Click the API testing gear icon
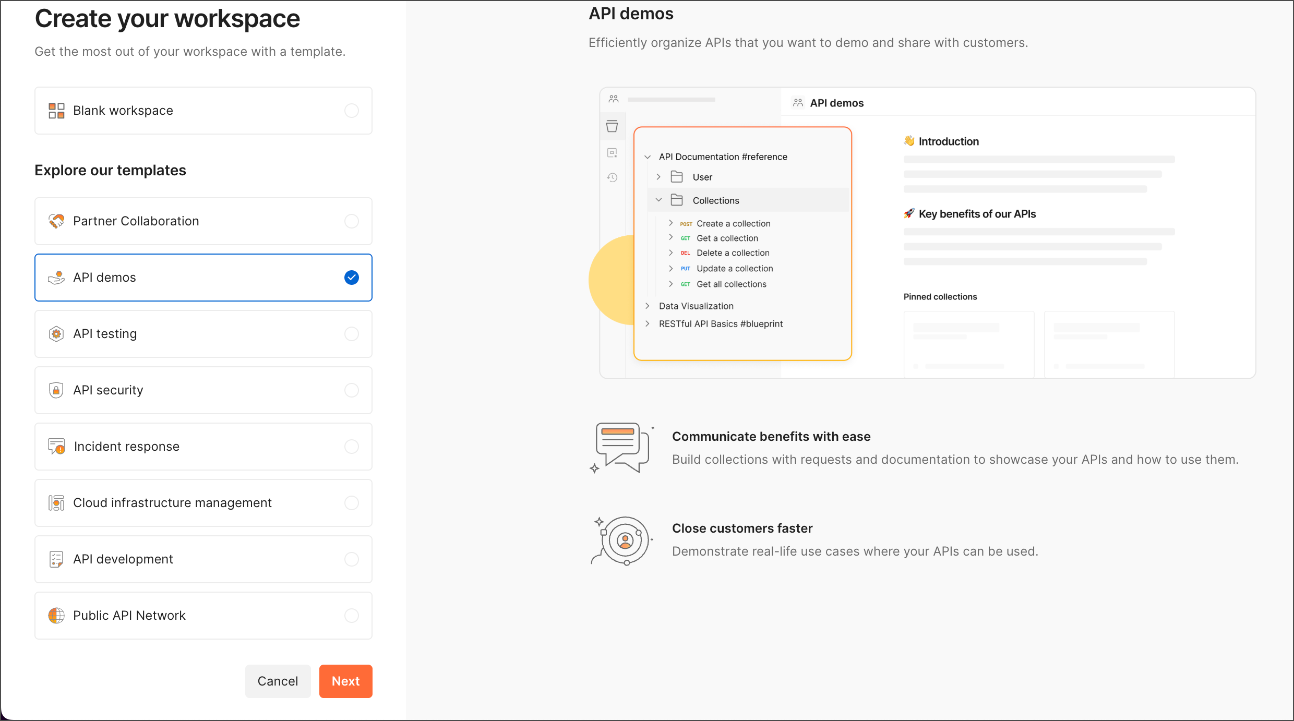1294x721 pixels. [56, 334]
